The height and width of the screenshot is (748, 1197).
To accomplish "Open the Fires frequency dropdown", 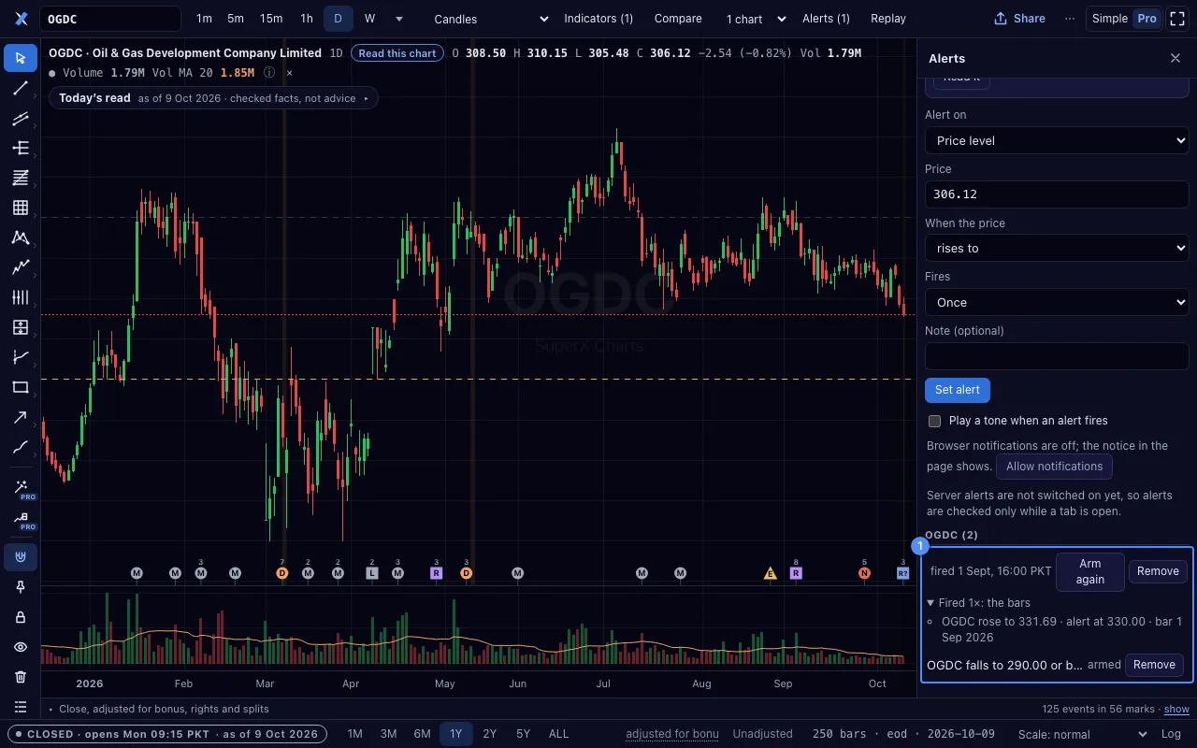I will 1057,302.
